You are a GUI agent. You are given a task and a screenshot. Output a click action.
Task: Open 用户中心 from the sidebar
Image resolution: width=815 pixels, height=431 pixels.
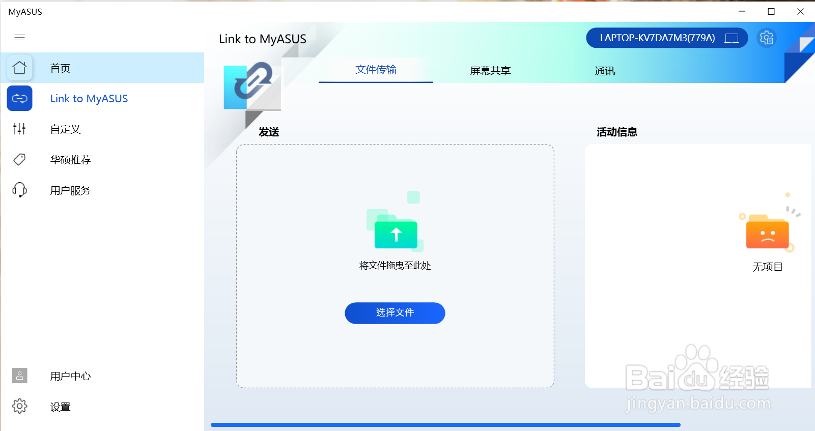tap(102, 376)
